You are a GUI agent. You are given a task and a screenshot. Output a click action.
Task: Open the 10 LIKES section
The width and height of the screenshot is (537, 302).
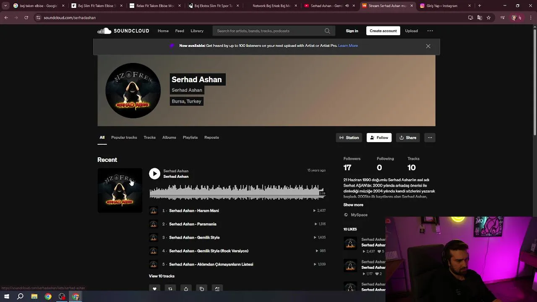pos(350,229)
